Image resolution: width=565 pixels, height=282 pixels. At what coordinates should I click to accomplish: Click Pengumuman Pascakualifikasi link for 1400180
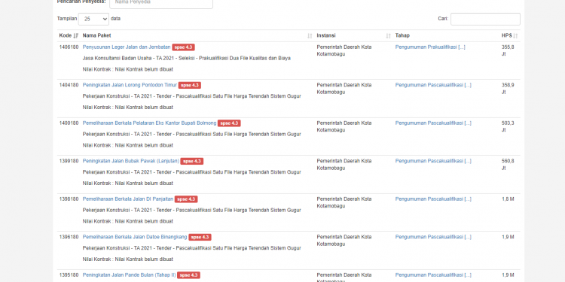point(433,123)
